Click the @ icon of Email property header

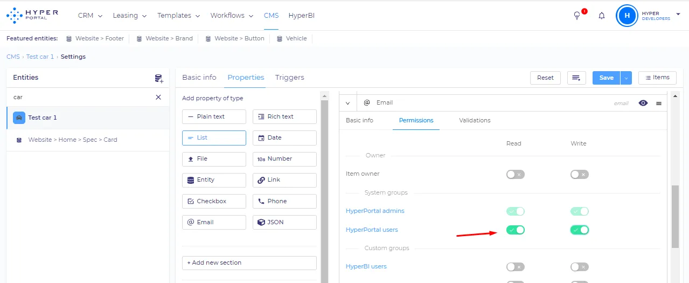pyautogui.click(x=367, y=102)
